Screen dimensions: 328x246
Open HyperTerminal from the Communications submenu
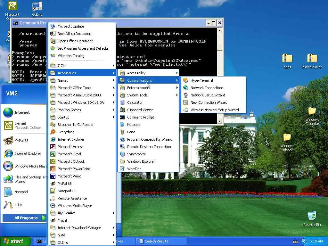point(213,80)
